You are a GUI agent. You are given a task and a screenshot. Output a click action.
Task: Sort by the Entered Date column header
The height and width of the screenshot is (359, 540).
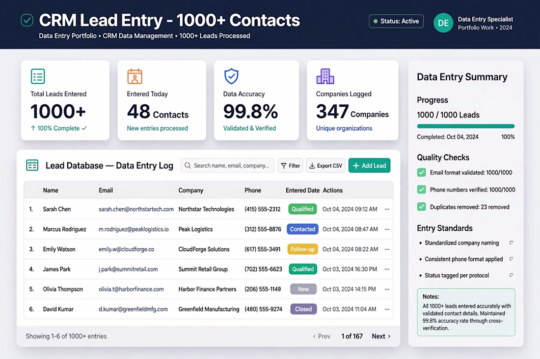tap(302, 191)
